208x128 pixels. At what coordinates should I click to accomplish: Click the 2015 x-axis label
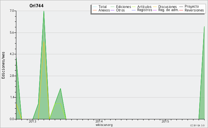click(165, 121)
